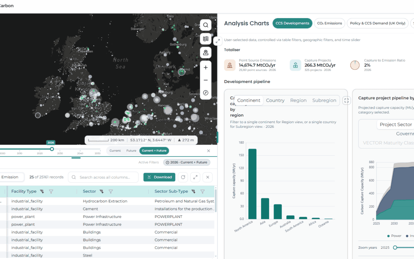Screen dimensions: 414x259
Task: Toggle the Power legend item
Action: coord(394,236)
